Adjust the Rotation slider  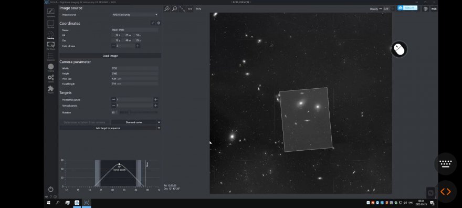pyautogui.click(x=139, y=112)
